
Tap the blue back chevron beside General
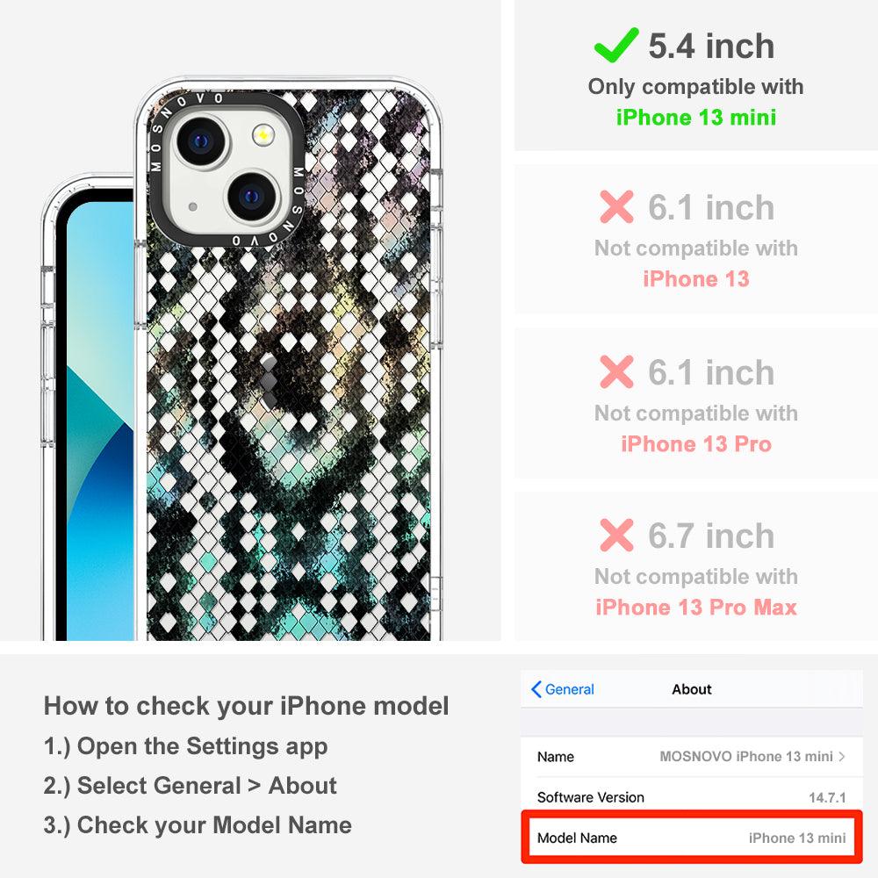coord(536,689)
